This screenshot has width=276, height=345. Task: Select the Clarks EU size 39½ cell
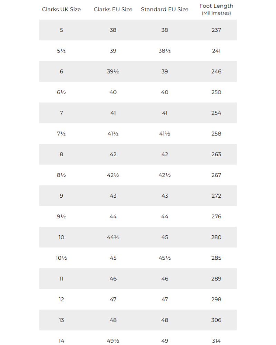point(113,71)
